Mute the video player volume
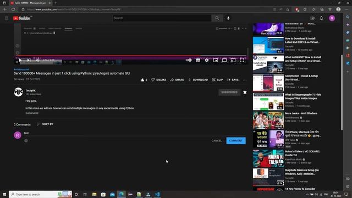 point(37,60)
